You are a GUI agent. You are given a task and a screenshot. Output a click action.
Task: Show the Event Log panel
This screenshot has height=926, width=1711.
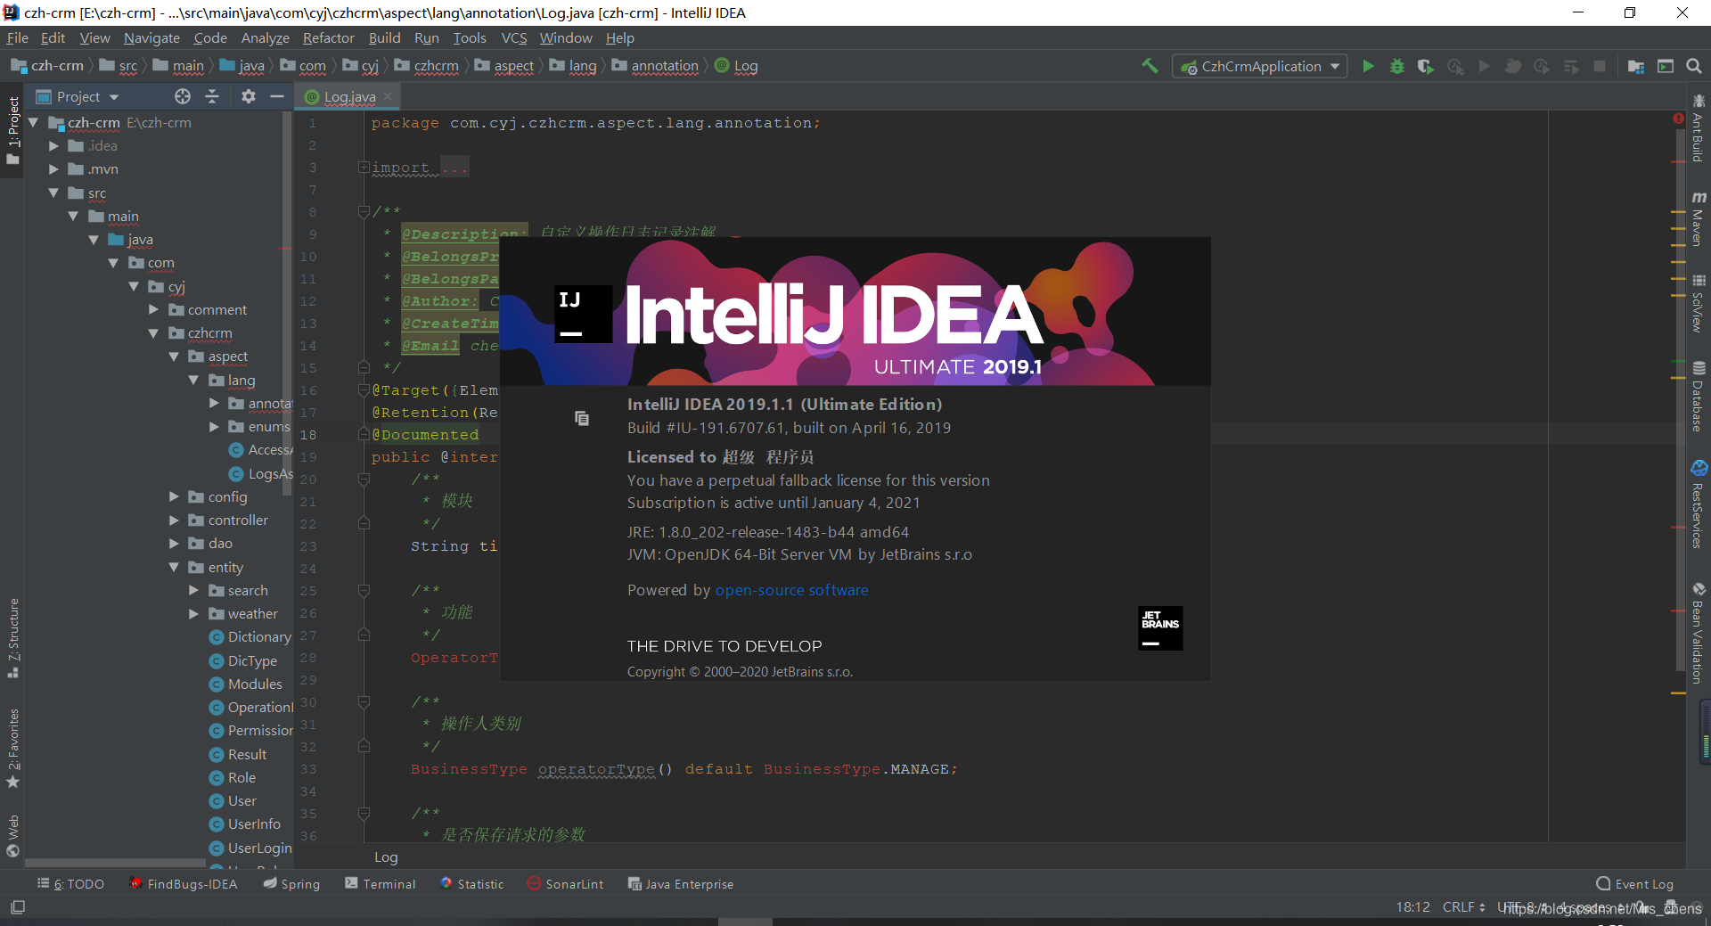[1635, 884]
